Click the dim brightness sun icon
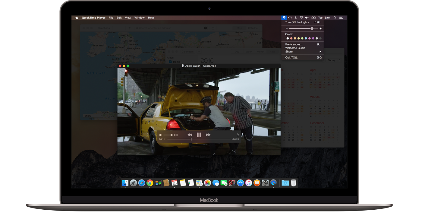Screen dimensions: 422x216 pyautogui.click(x=287, y=28)
